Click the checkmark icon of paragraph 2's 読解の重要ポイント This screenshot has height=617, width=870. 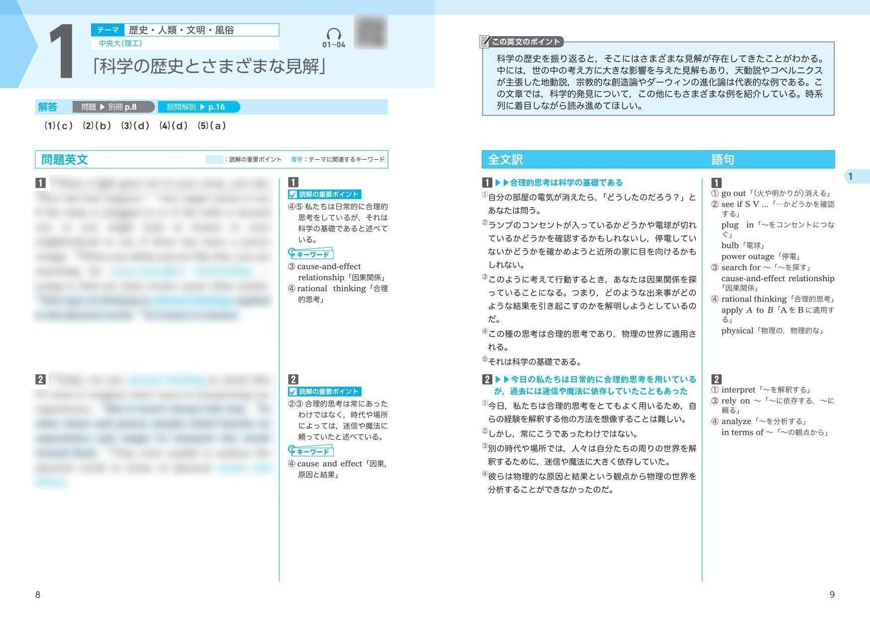(x=293, y=392)
